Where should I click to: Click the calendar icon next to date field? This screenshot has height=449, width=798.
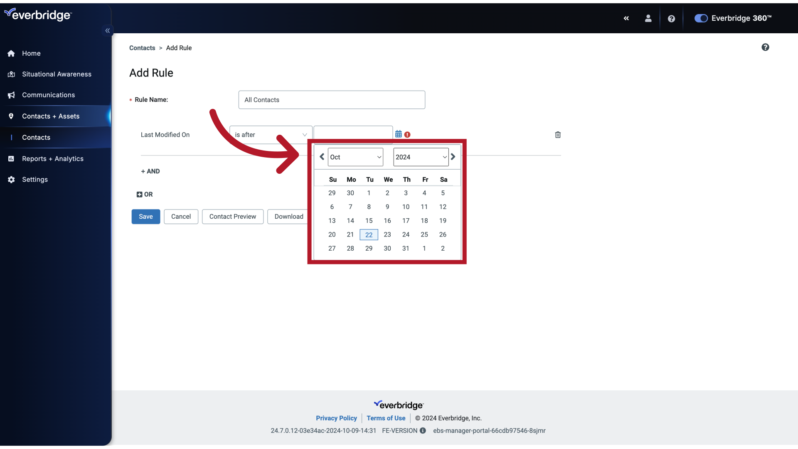[399, 134]
